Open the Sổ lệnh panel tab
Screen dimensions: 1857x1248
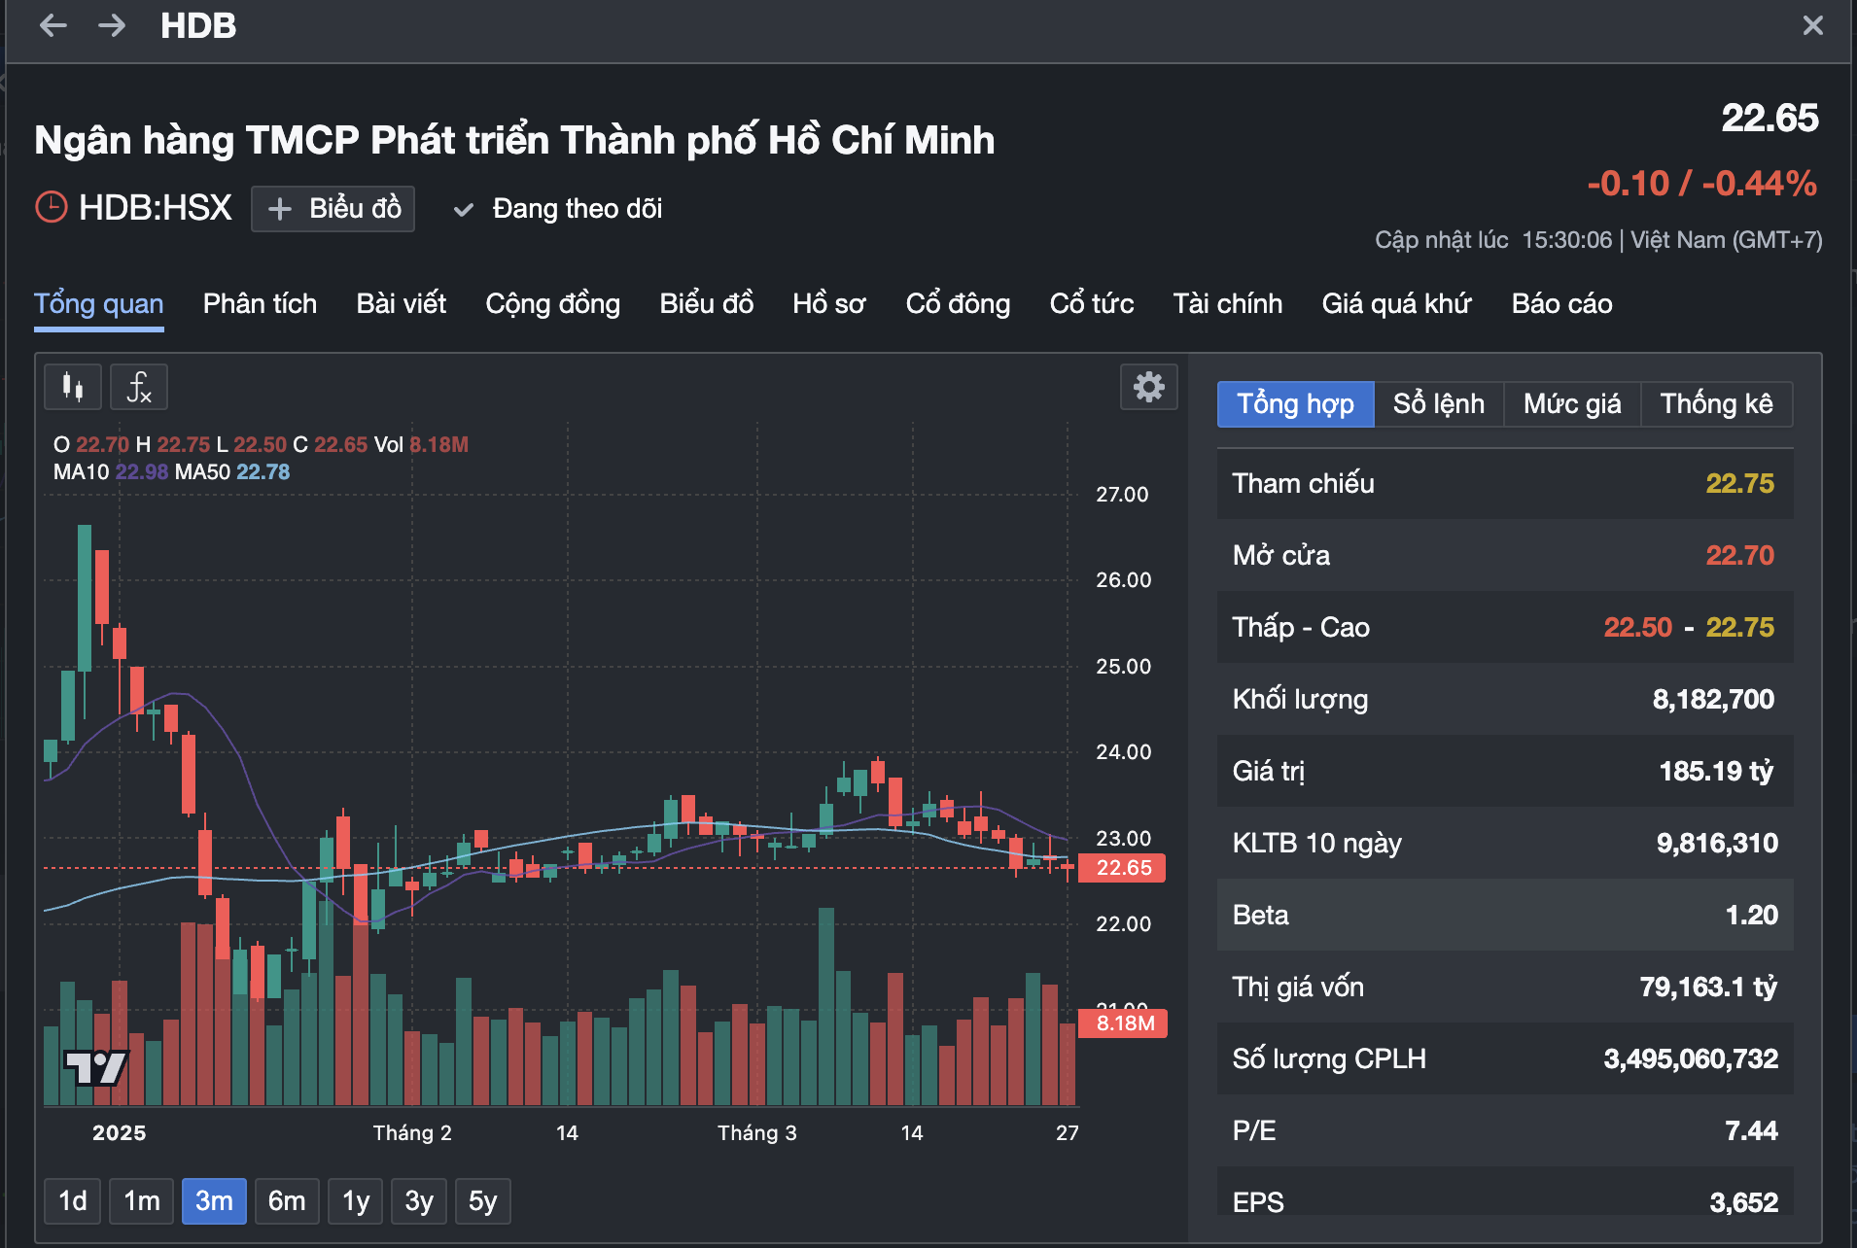(x=1438, y=403)
